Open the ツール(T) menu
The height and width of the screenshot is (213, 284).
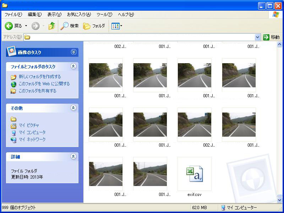pos(104,15)
